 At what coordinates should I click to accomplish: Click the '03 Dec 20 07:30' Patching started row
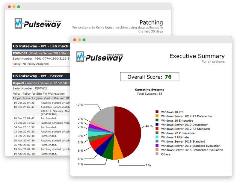point(41,131)
